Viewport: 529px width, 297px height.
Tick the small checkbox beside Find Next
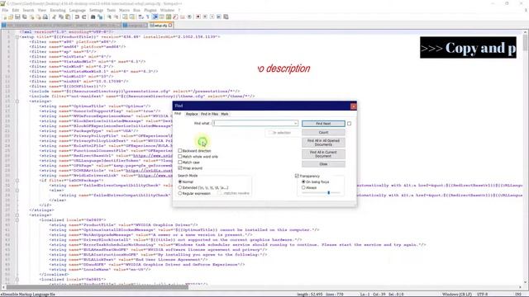(x=349, y=124)
